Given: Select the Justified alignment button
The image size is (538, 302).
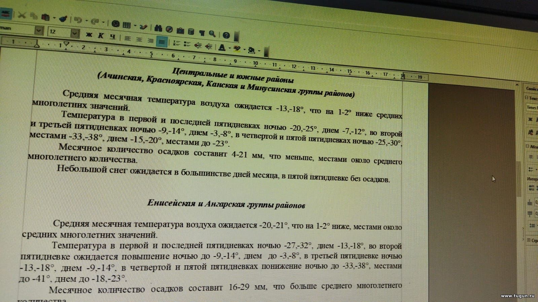Looking at the screenshot, I should [162, 42].
